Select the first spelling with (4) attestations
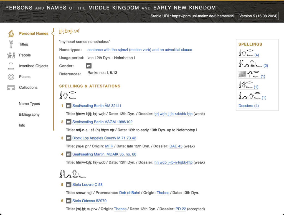Screen dimensions: 284x215 pyautogui.click(x=248, y=53)
